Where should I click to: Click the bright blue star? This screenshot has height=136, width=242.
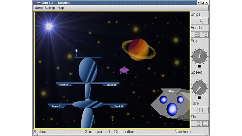tap(49, 26)
